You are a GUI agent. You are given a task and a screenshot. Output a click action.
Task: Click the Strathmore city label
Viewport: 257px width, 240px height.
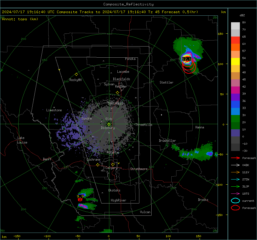coord(139,169)
